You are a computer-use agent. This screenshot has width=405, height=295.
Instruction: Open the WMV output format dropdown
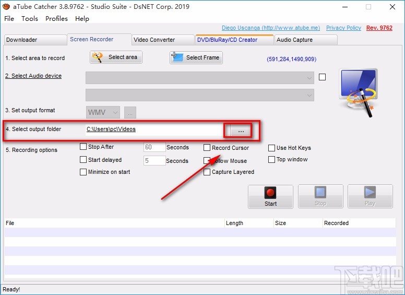103,112
